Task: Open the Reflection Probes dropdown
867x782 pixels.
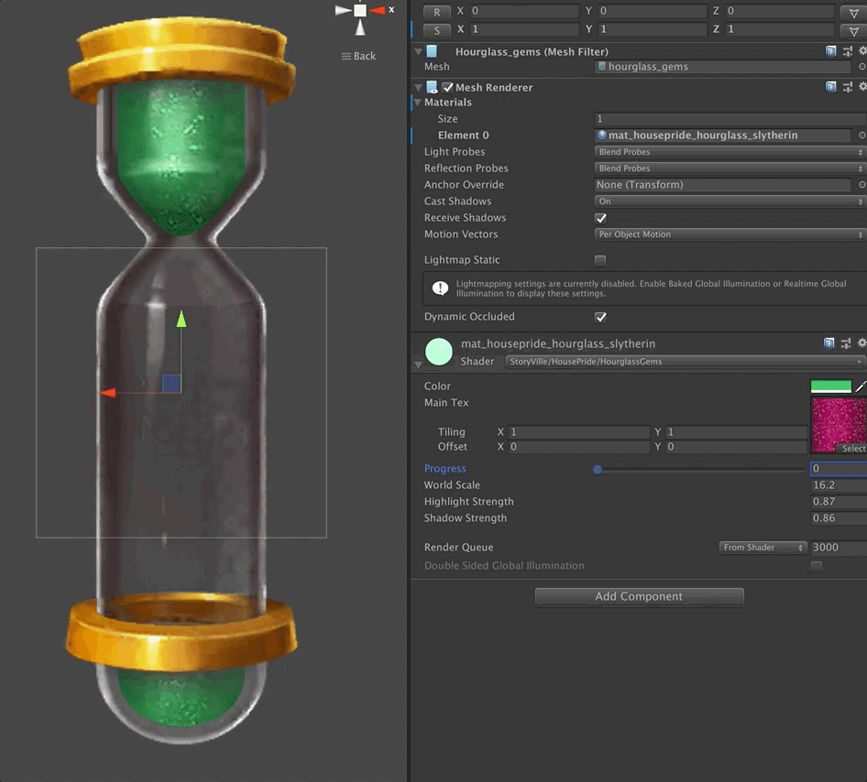Action: tap(730, 168)
